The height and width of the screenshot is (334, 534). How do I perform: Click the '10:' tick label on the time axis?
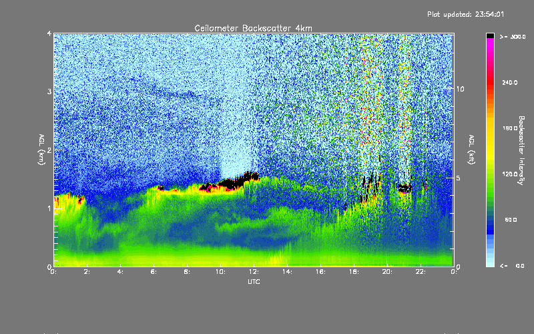point(220,272)
